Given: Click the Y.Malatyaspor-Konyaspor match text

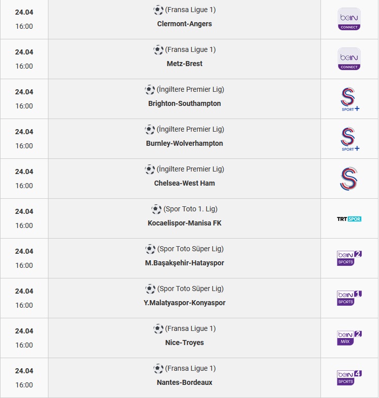Looking at the screenshot, I should pos(184,303).
